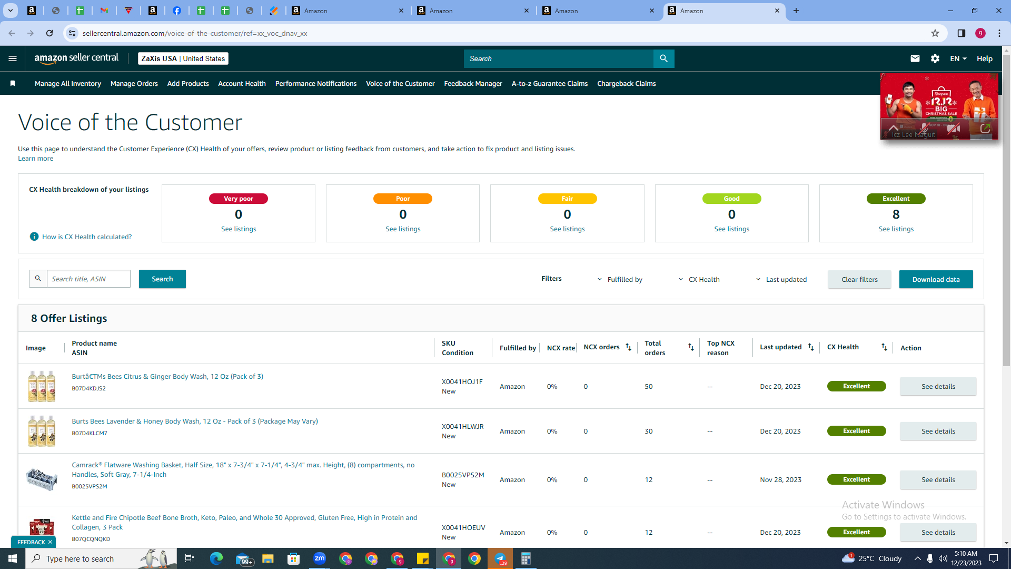Open Burts Bees Lavender & Honey Body Wash link

click(195, 421)
